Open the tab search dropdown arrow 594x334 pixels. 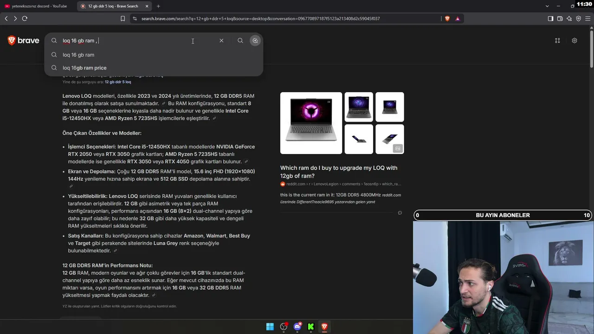point(548,6)
